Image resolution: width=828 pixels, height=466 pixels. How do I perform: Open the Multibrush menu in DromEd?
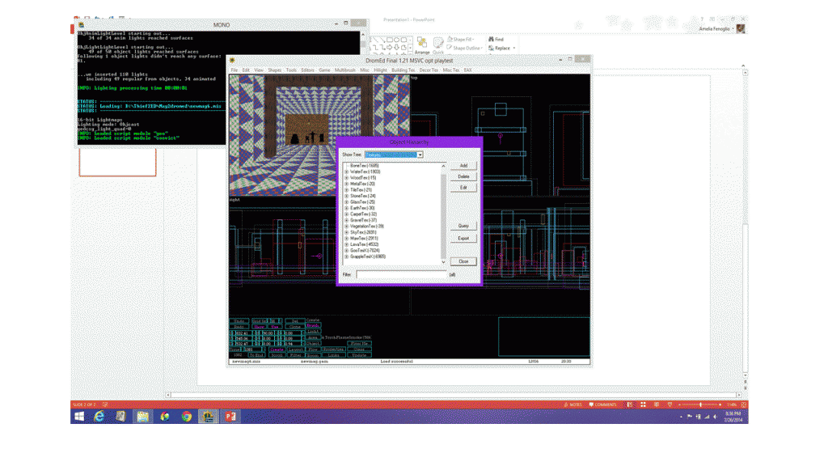[345, 70]
